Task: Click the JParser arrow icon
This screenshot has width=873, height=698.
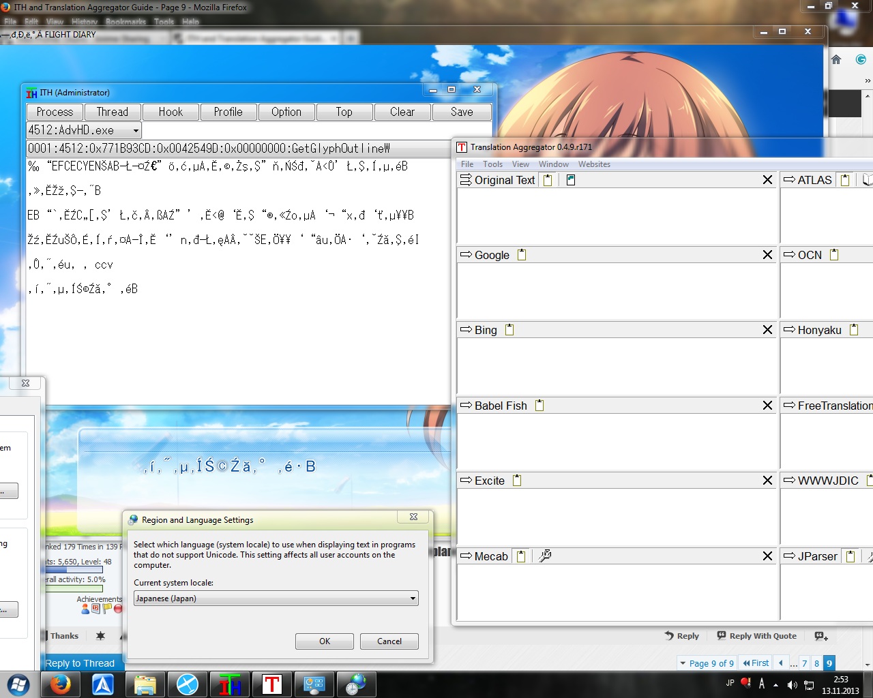Action: click(x=789, y=556)
